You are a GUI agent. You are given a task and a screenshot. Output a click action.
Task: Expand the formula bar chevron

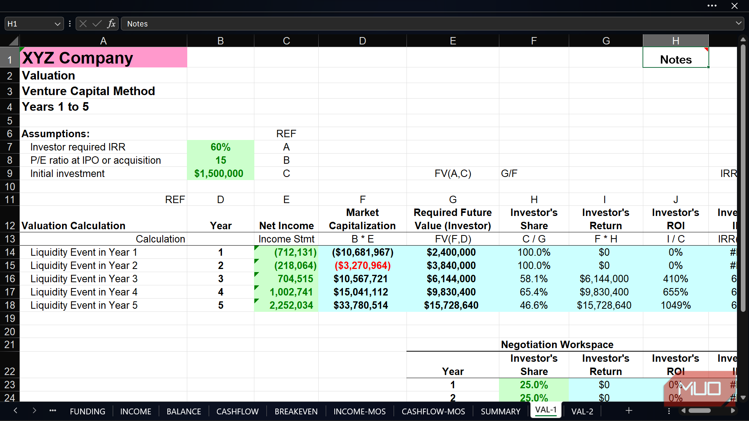tap(738, 23)
